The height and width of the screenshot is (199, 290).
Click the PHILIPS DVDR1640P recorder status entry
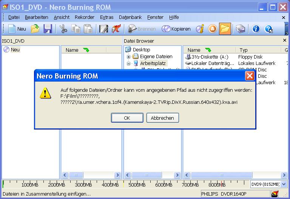(x=235, y=194)
